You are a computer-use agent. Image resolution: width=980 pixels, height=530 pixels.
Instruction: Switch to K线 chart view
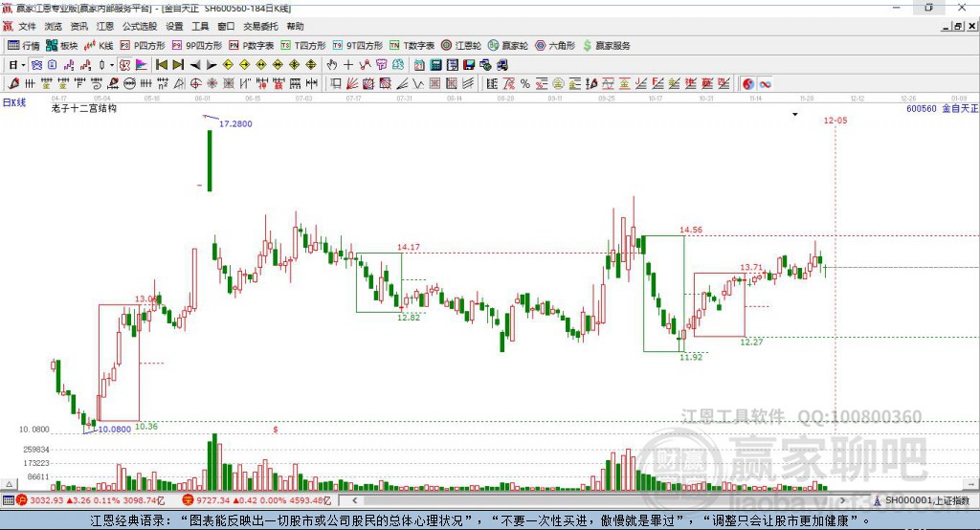pyautogui.click(x=99, y=46)
